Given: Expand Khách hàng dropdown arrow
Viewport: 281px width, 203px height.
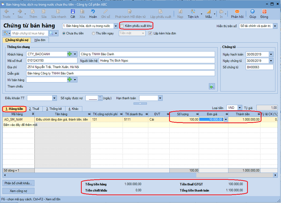Looking at the screenshot, I should click(x=75, y=54).
